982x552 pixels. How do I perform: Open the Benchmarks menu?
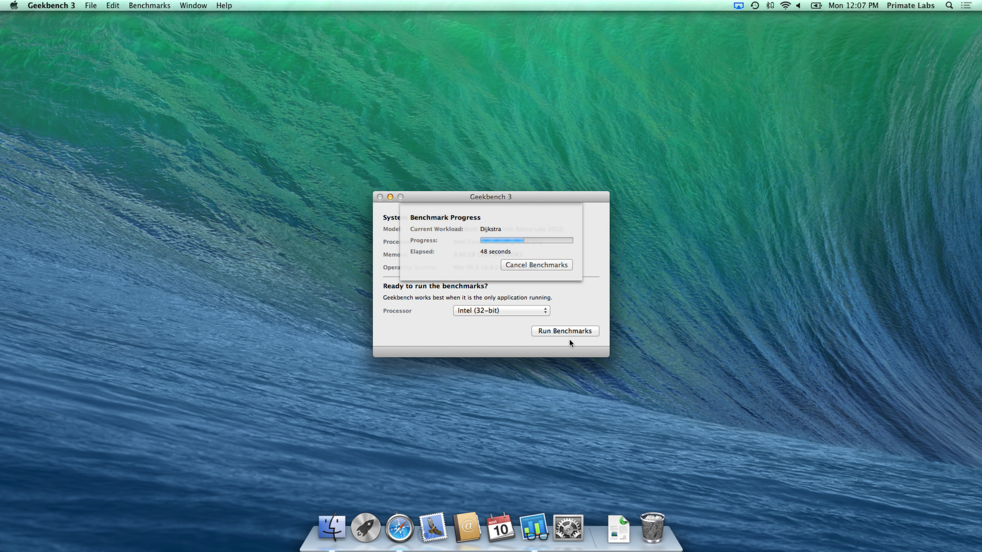coord(149,5)
